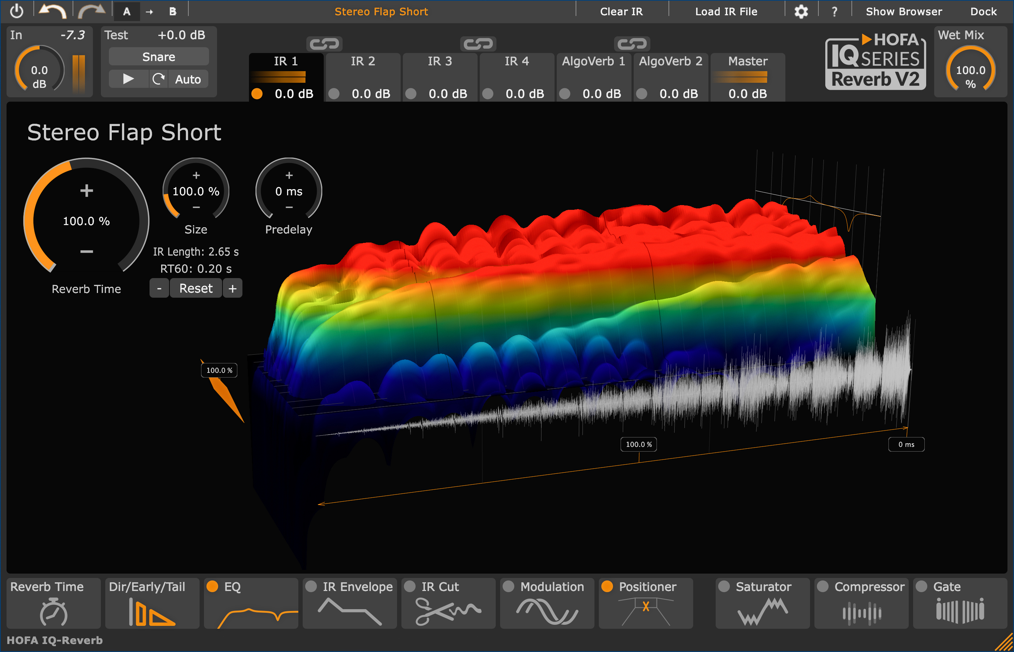Click Load IR File
The width and height of the screenshot is (1014, 652).
click(726, 11)
